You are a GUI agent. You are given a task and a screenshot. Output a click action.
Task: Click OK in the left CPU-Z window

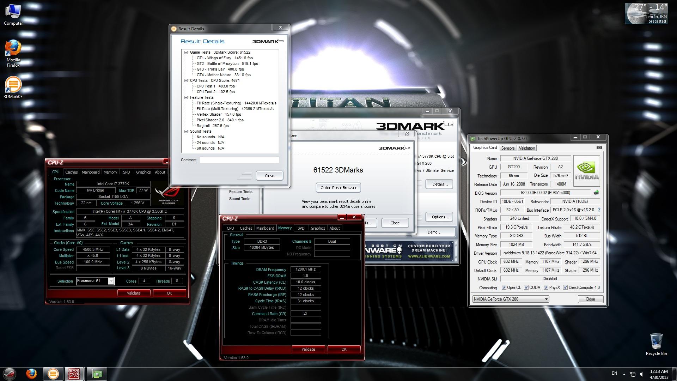coord(169,293)
